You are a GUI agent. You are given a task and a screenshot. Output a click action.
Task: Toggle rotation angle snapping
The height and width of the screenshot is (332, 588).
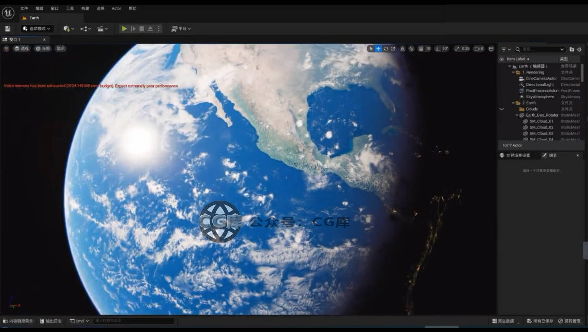coord(438,49)
